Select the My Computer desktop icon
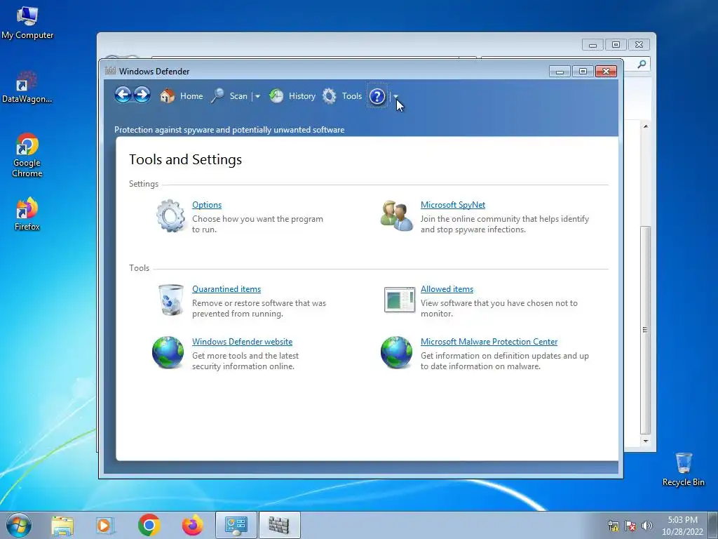 pos(27,22)
